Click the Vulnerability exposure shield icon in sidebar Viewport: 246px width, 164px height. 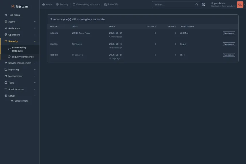click(9, 49)
